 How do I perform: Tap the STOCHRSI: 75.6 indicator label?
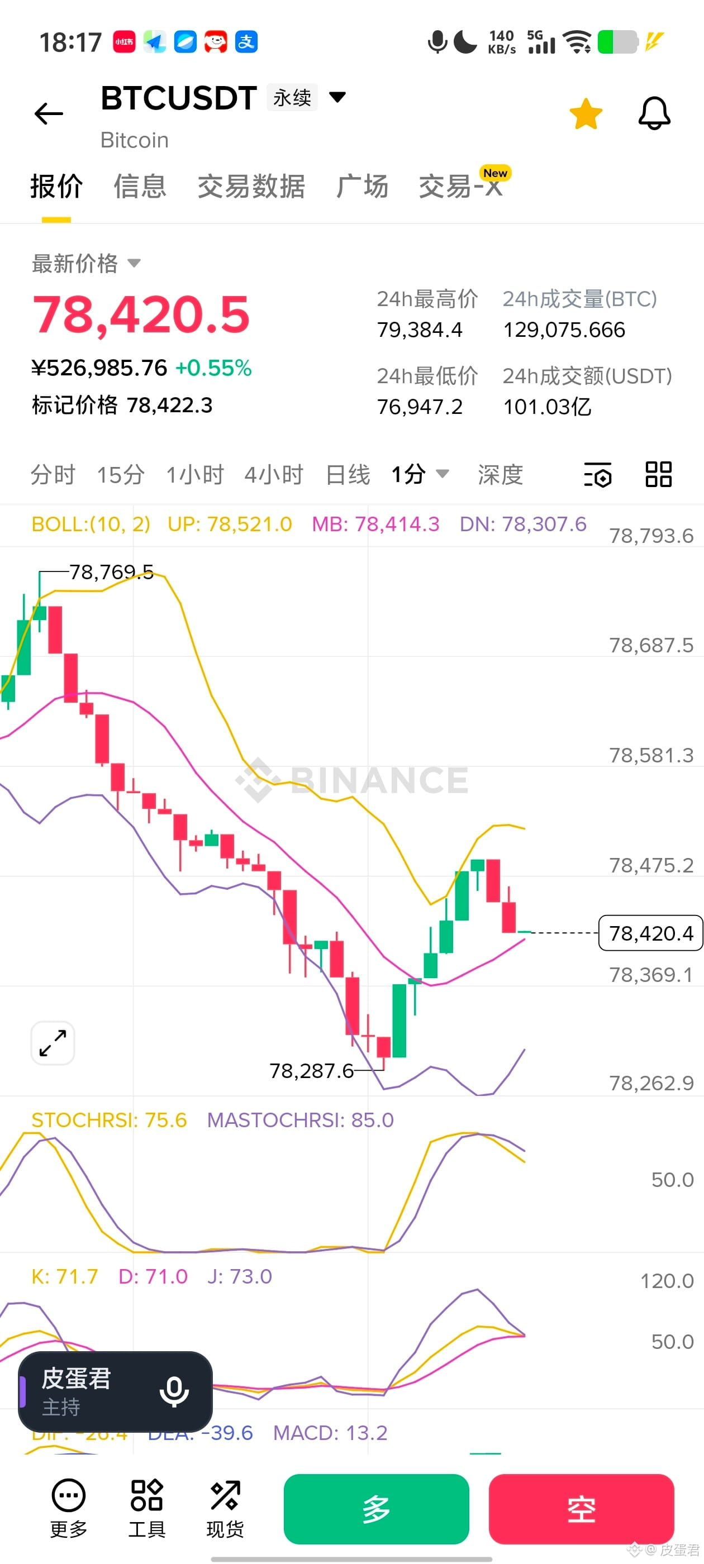(110, 1120)
